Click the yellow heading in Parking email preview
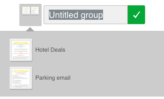Viewport: 164px width, 99px height. tap(21, 71)
